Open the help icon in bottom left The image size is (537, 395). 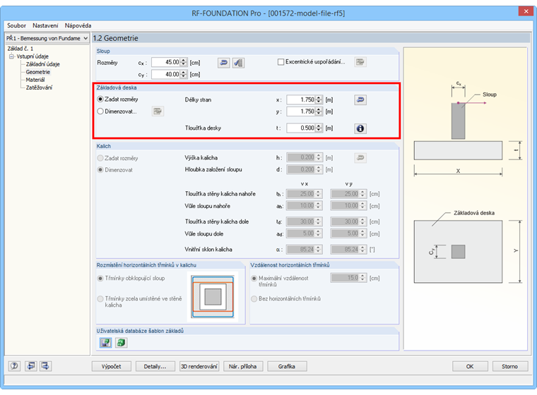[14, 366]
